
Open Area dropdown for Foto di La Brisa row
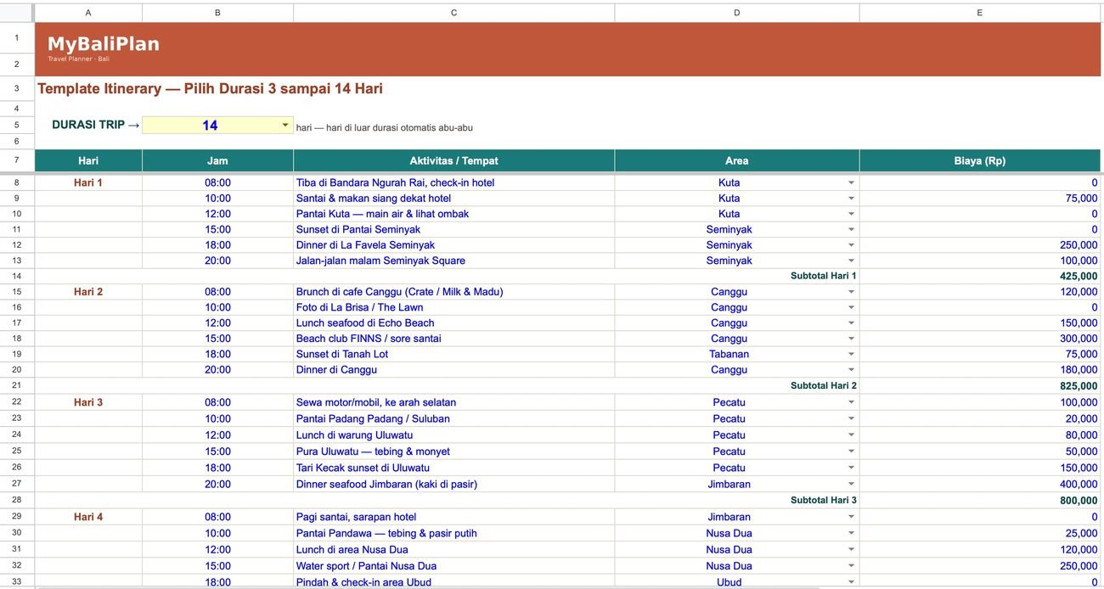851,307
